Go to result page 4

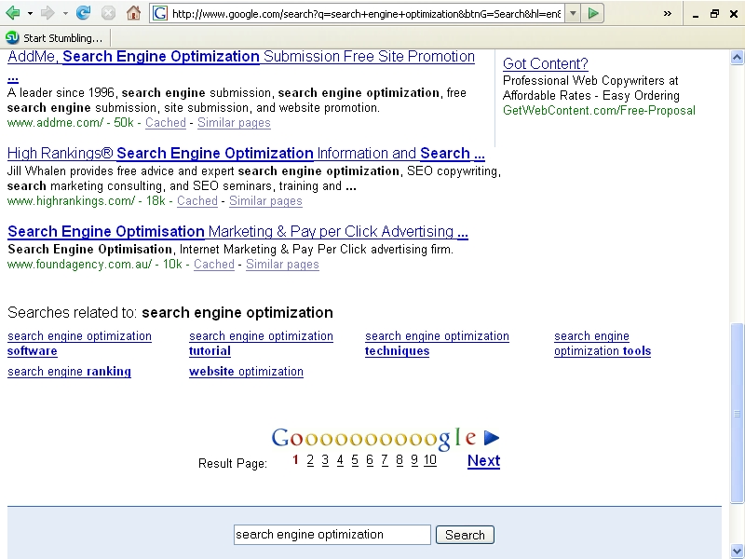click(x=340, y=460)
